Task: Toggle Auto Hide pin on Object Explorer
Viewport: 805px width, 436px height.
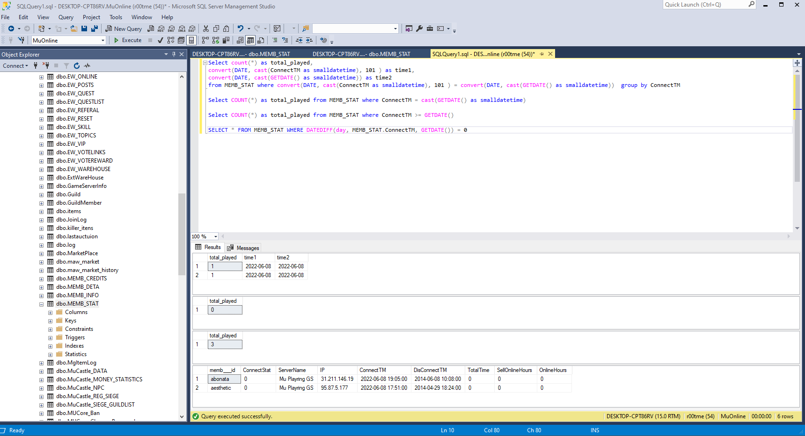Action: (174, 54)
